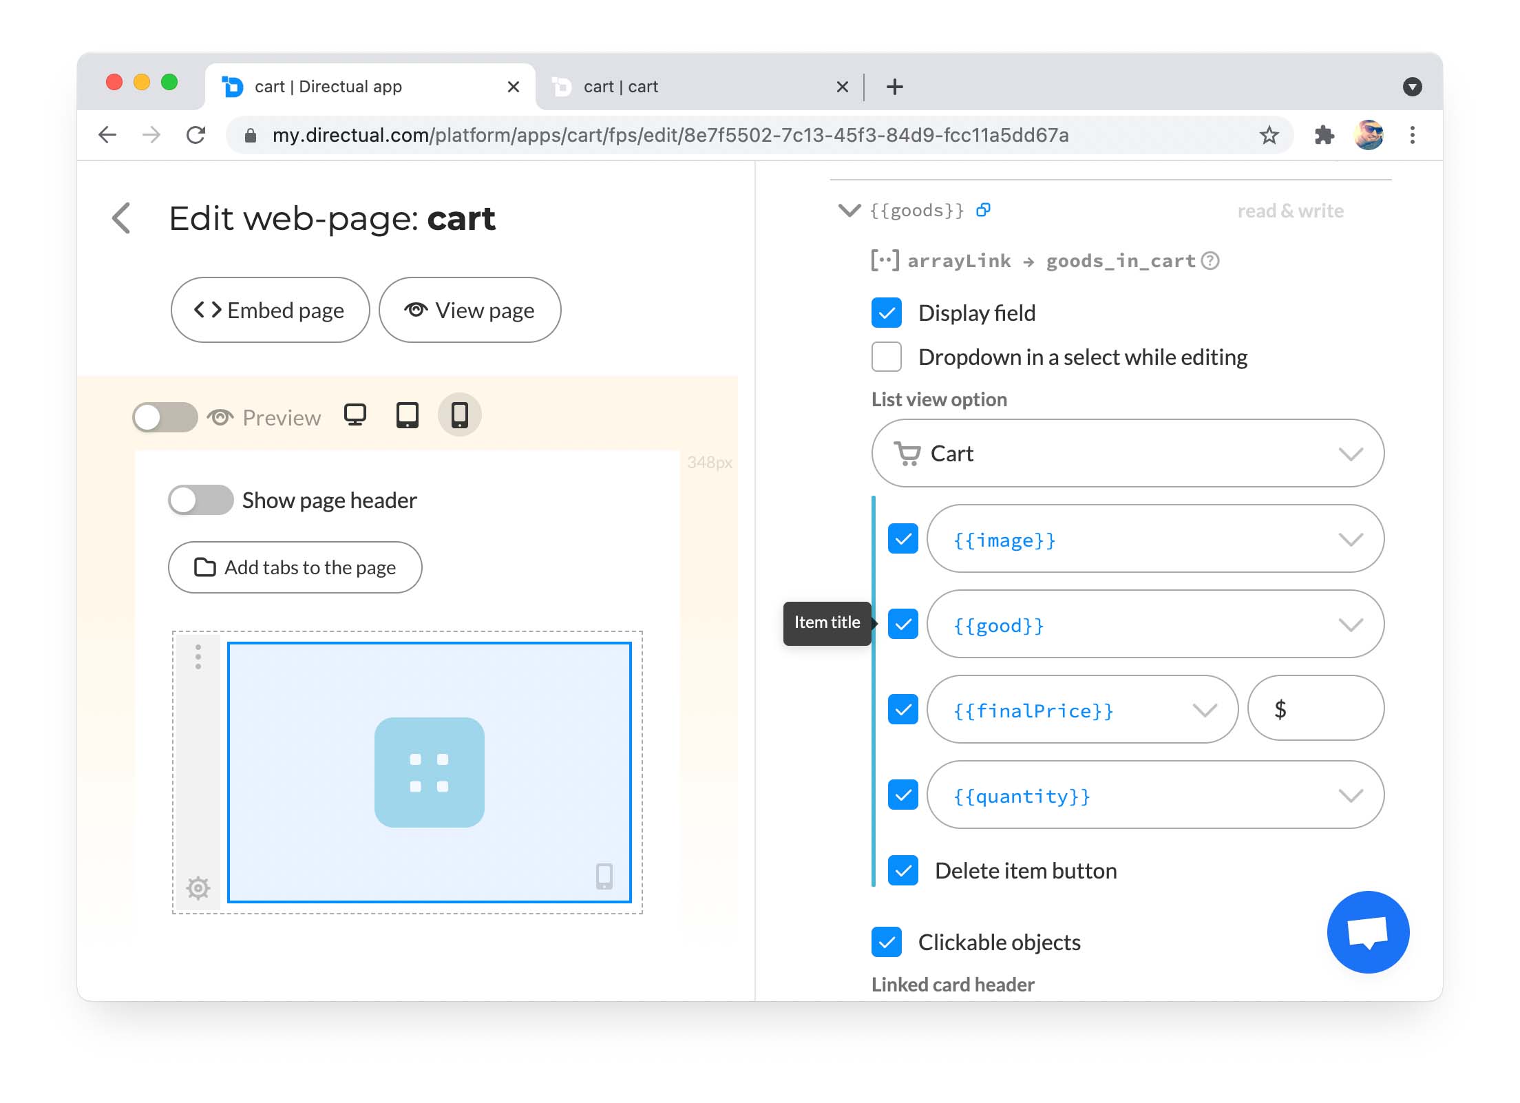Click the back arrow beside Edit web-page
The image size is (1520, 1103).
(x=122, y=218)
